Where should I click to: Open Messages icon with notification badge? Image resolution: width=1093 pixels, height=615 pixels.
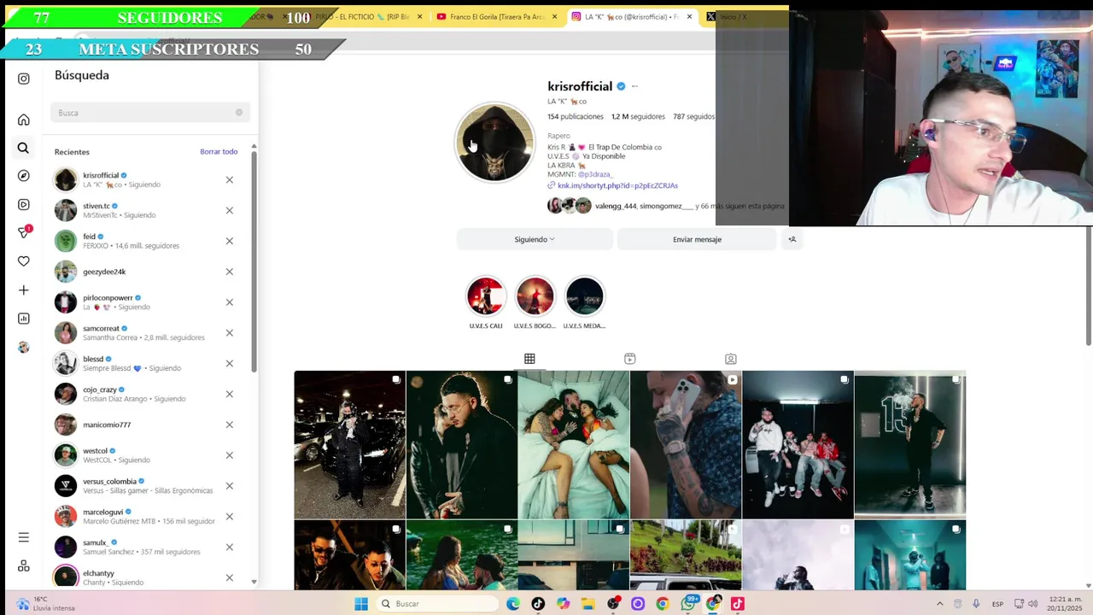(x=24, y=232)
